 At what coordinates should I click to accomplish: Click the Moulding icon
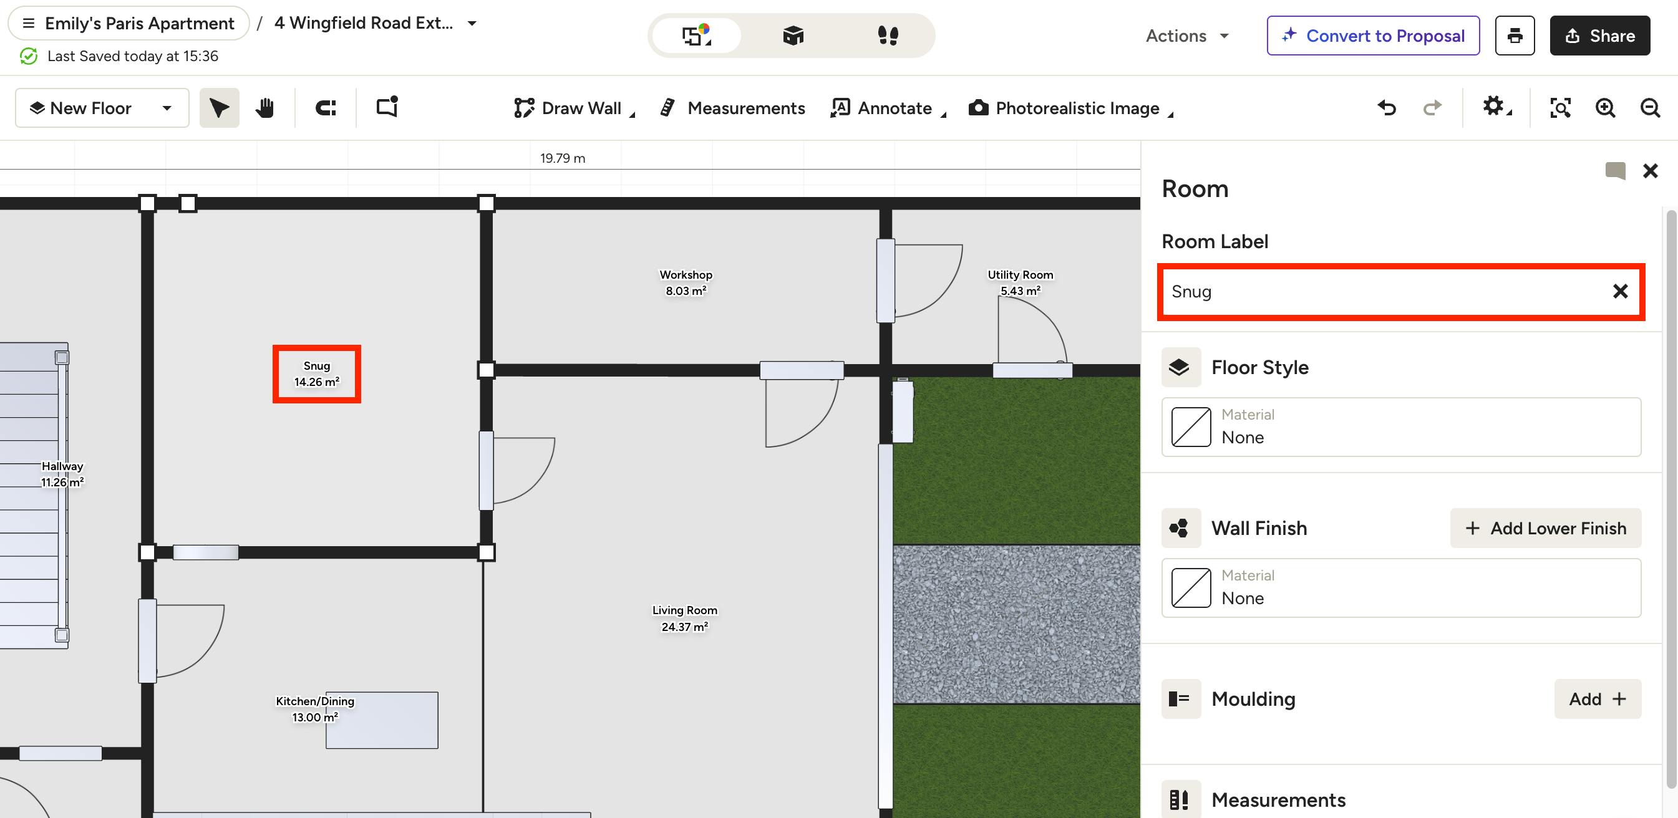(1181, 699)
